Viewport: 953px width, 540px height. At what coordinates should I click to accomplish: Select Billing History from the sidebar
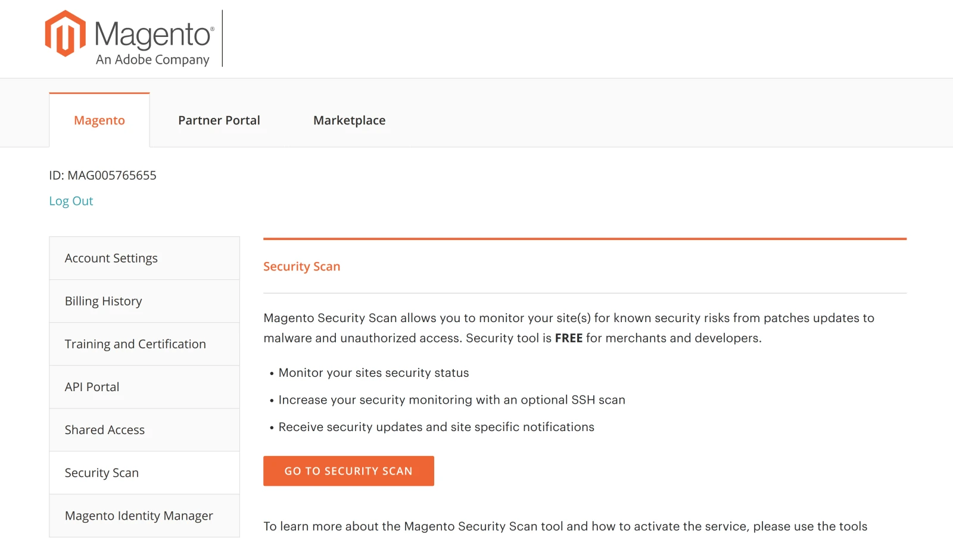click(104, 301)
